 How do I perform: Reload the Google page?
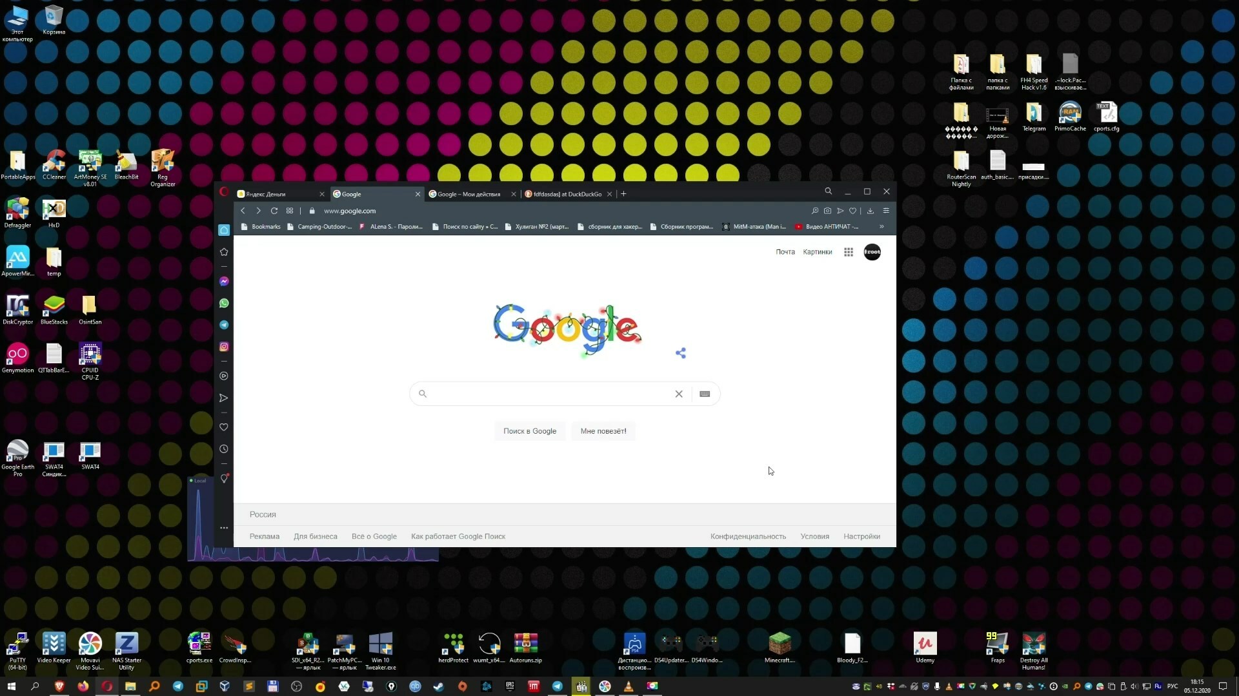pyautogui.click(x=274, y=211)
